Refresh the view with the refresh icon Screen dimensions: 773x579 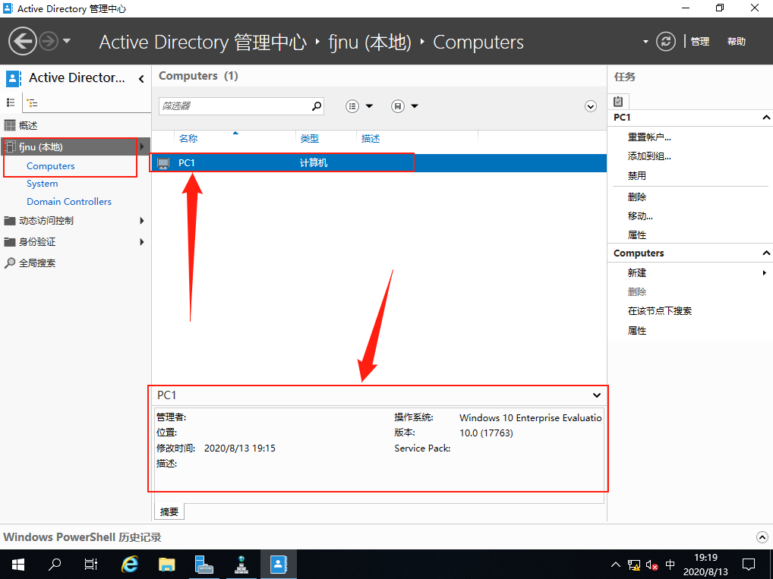[665, 42]
